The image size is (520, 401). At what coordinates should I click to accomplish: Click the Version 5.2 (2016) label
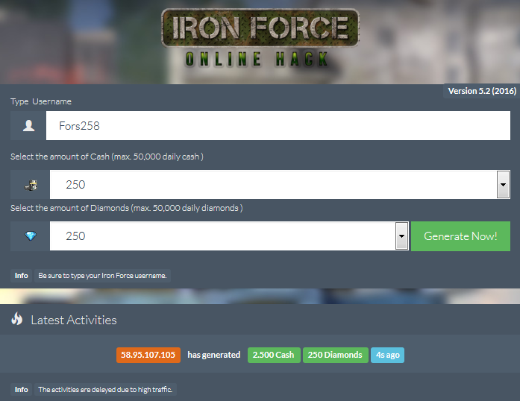pyautogui.click(x=482, y=91)
